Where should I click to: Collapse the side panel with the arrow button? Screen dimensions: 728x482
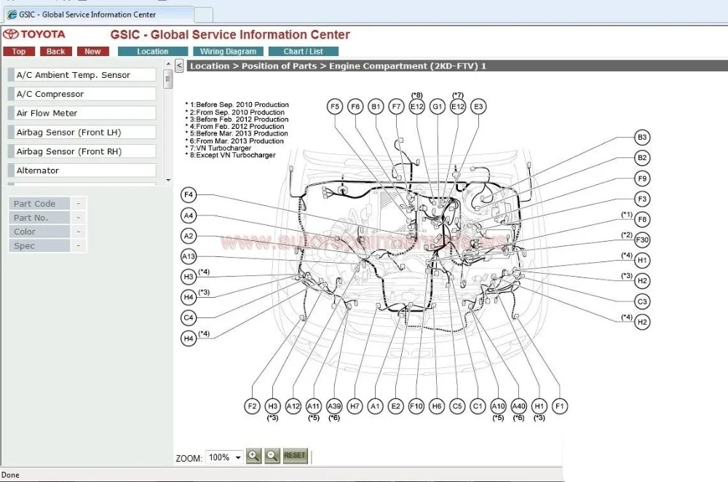[179, 66]
